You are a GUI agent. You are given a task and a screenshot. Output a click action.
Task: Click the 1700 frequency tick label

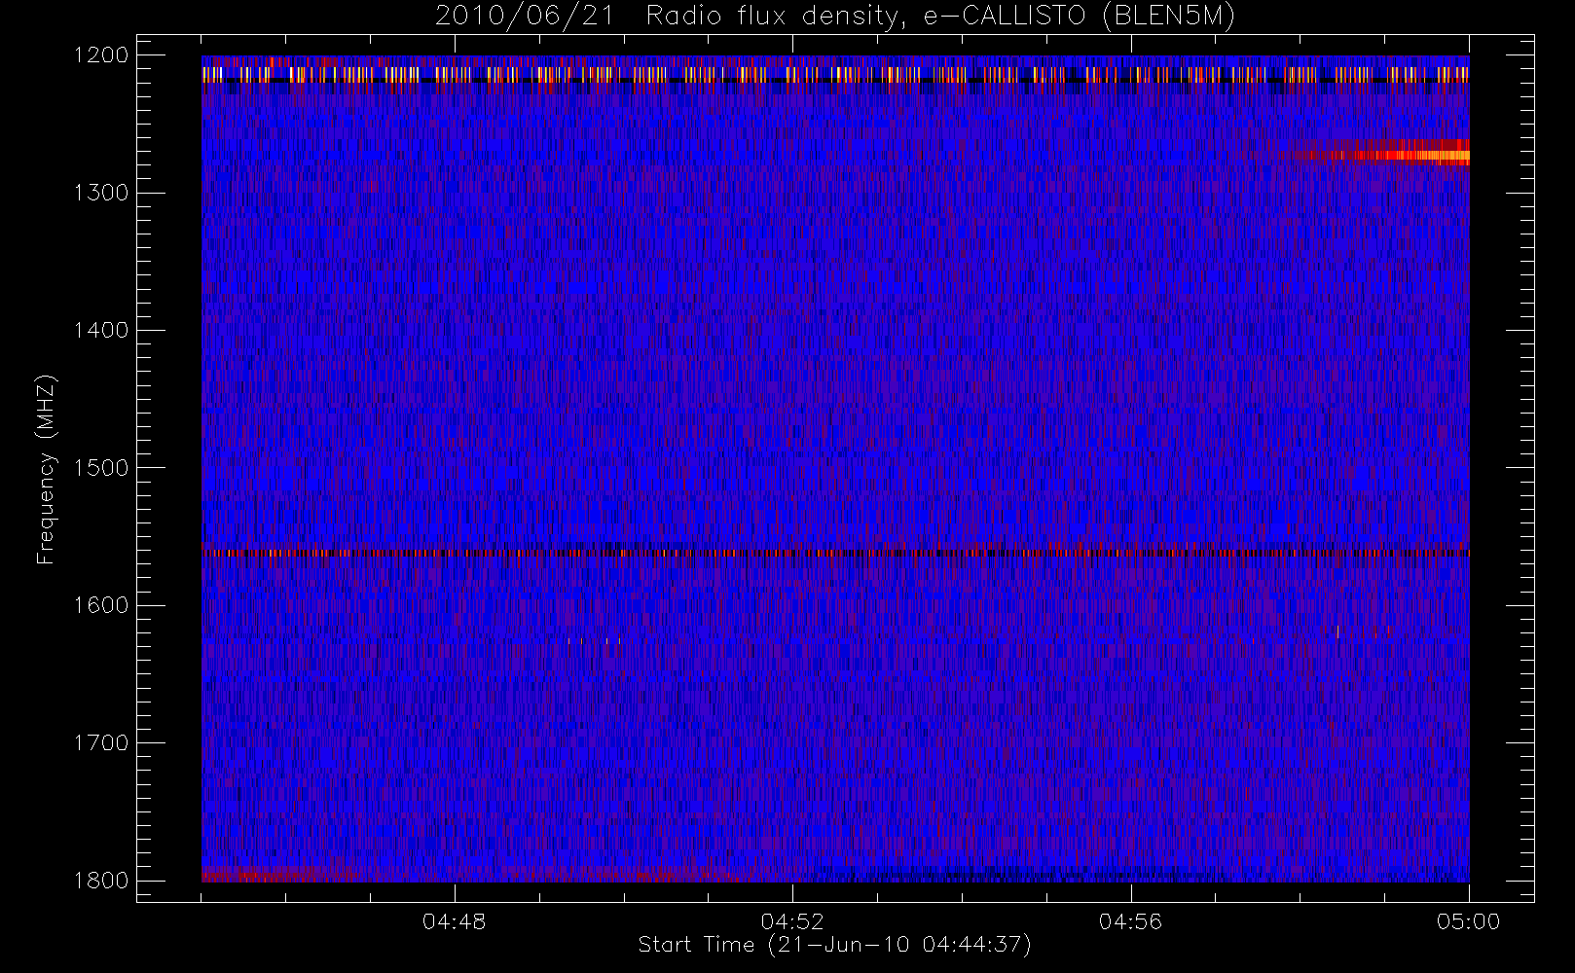(x=101, y=742)
